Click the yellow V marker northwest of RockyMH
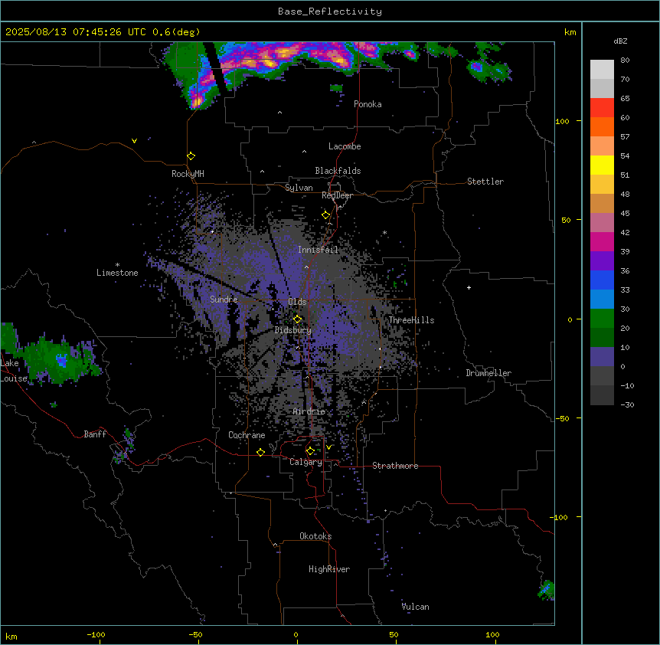This screenshot has height=645, width=660. (x=134, y=141)
